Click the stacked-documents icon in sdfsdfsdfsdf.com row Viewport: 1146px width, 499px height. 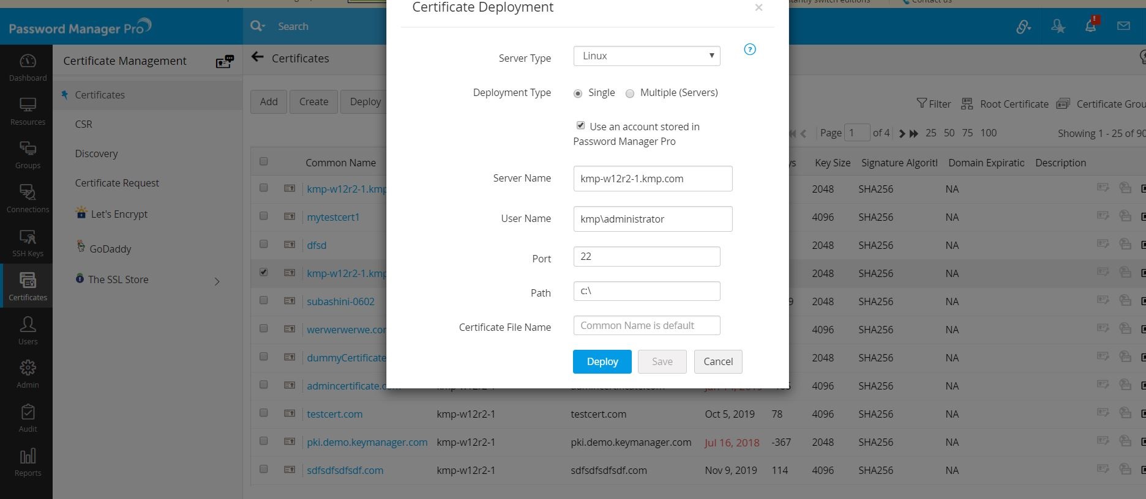[x=1125, y=470]
